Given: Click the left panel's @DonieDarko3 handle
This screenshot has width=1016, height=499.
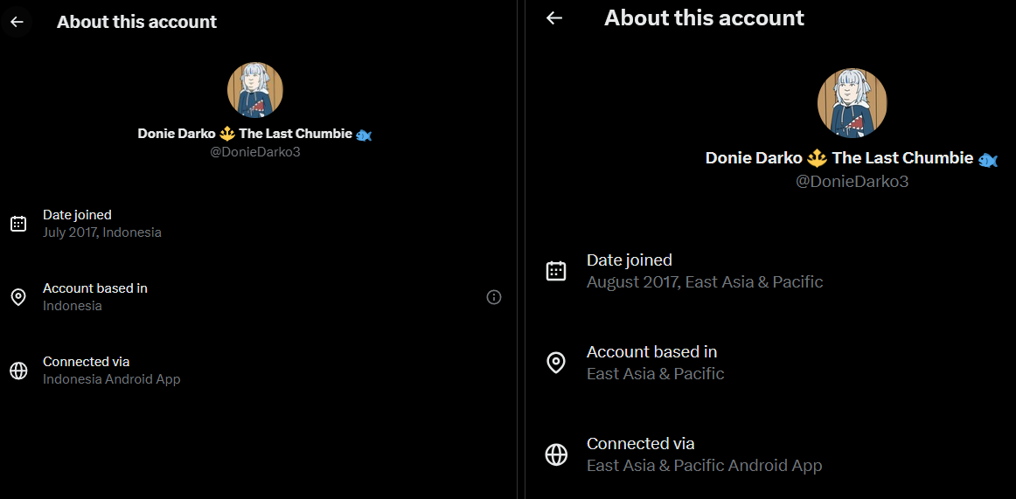Looking at the screenshot, I should 255,153.
